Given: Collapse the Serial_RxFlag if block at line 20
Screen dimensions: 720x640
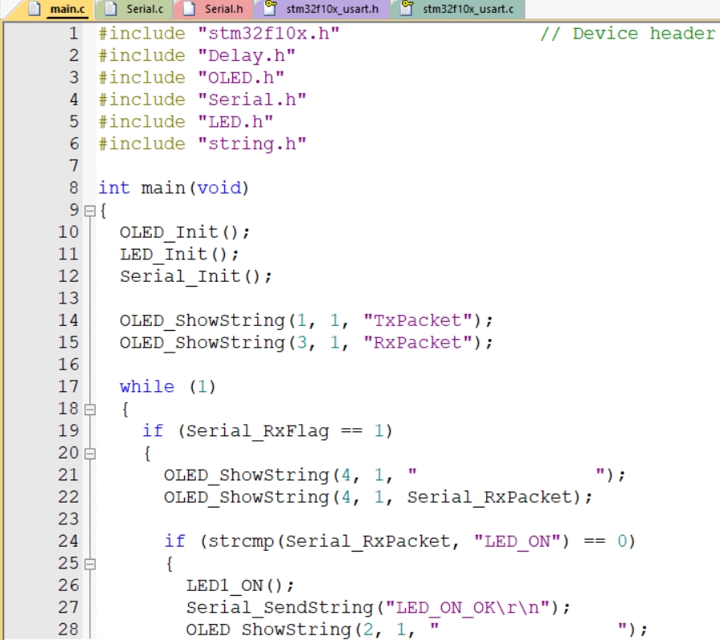Looking at the screenshot, I should pyautogui.click(x=90, y=453).
